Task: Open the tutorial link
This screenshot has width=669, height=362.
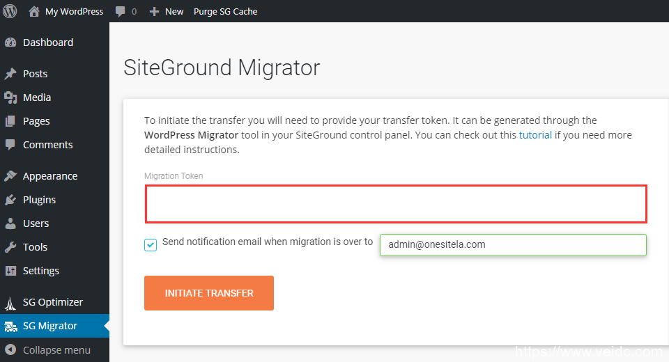Action: point(535,135)
